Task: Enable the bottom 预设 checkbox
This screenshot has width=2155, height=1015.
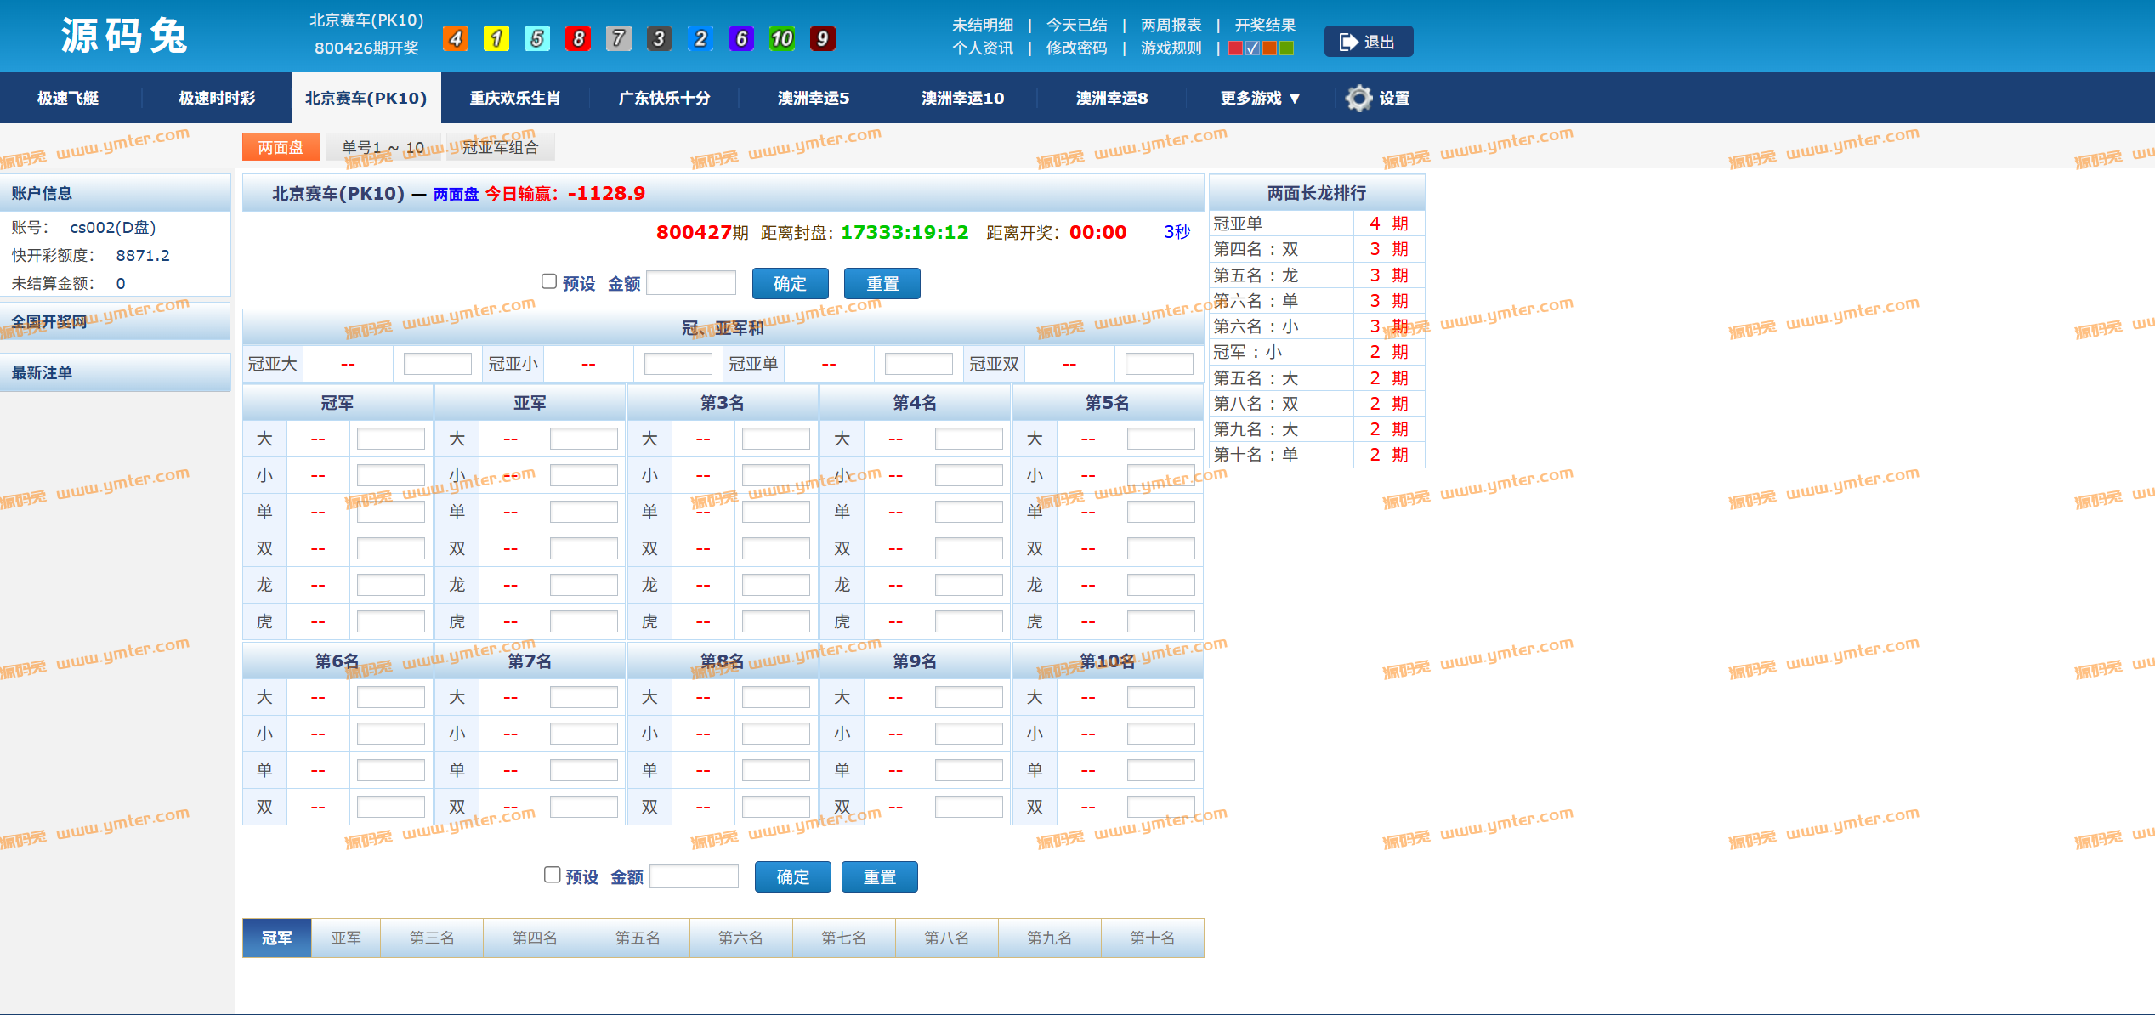Action: point(552,875)
